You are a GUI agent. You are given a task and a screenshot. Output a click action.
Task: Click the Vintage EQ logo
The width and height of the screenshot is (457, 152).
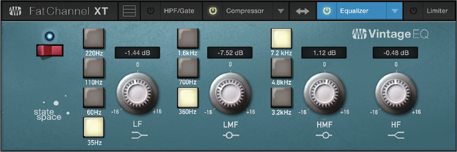click(x=391, y=34)
